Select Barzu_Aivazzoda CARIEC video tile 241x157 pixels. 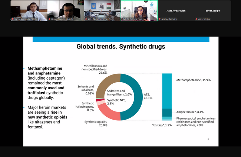point(29,9)
